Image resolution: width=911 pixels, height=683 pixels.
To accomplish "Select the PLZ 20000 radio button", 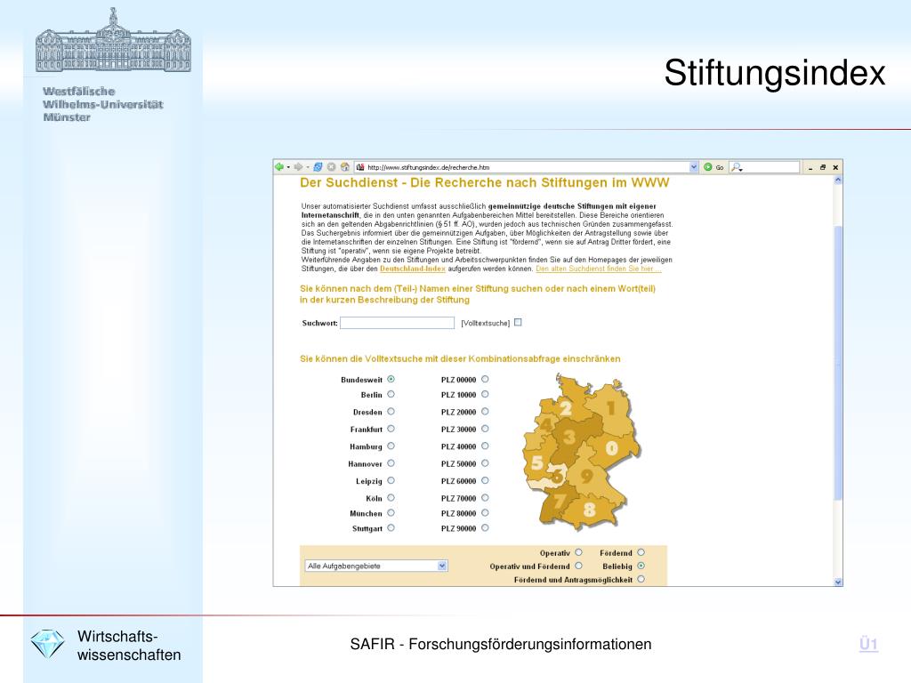I will [x=485, y=412].
